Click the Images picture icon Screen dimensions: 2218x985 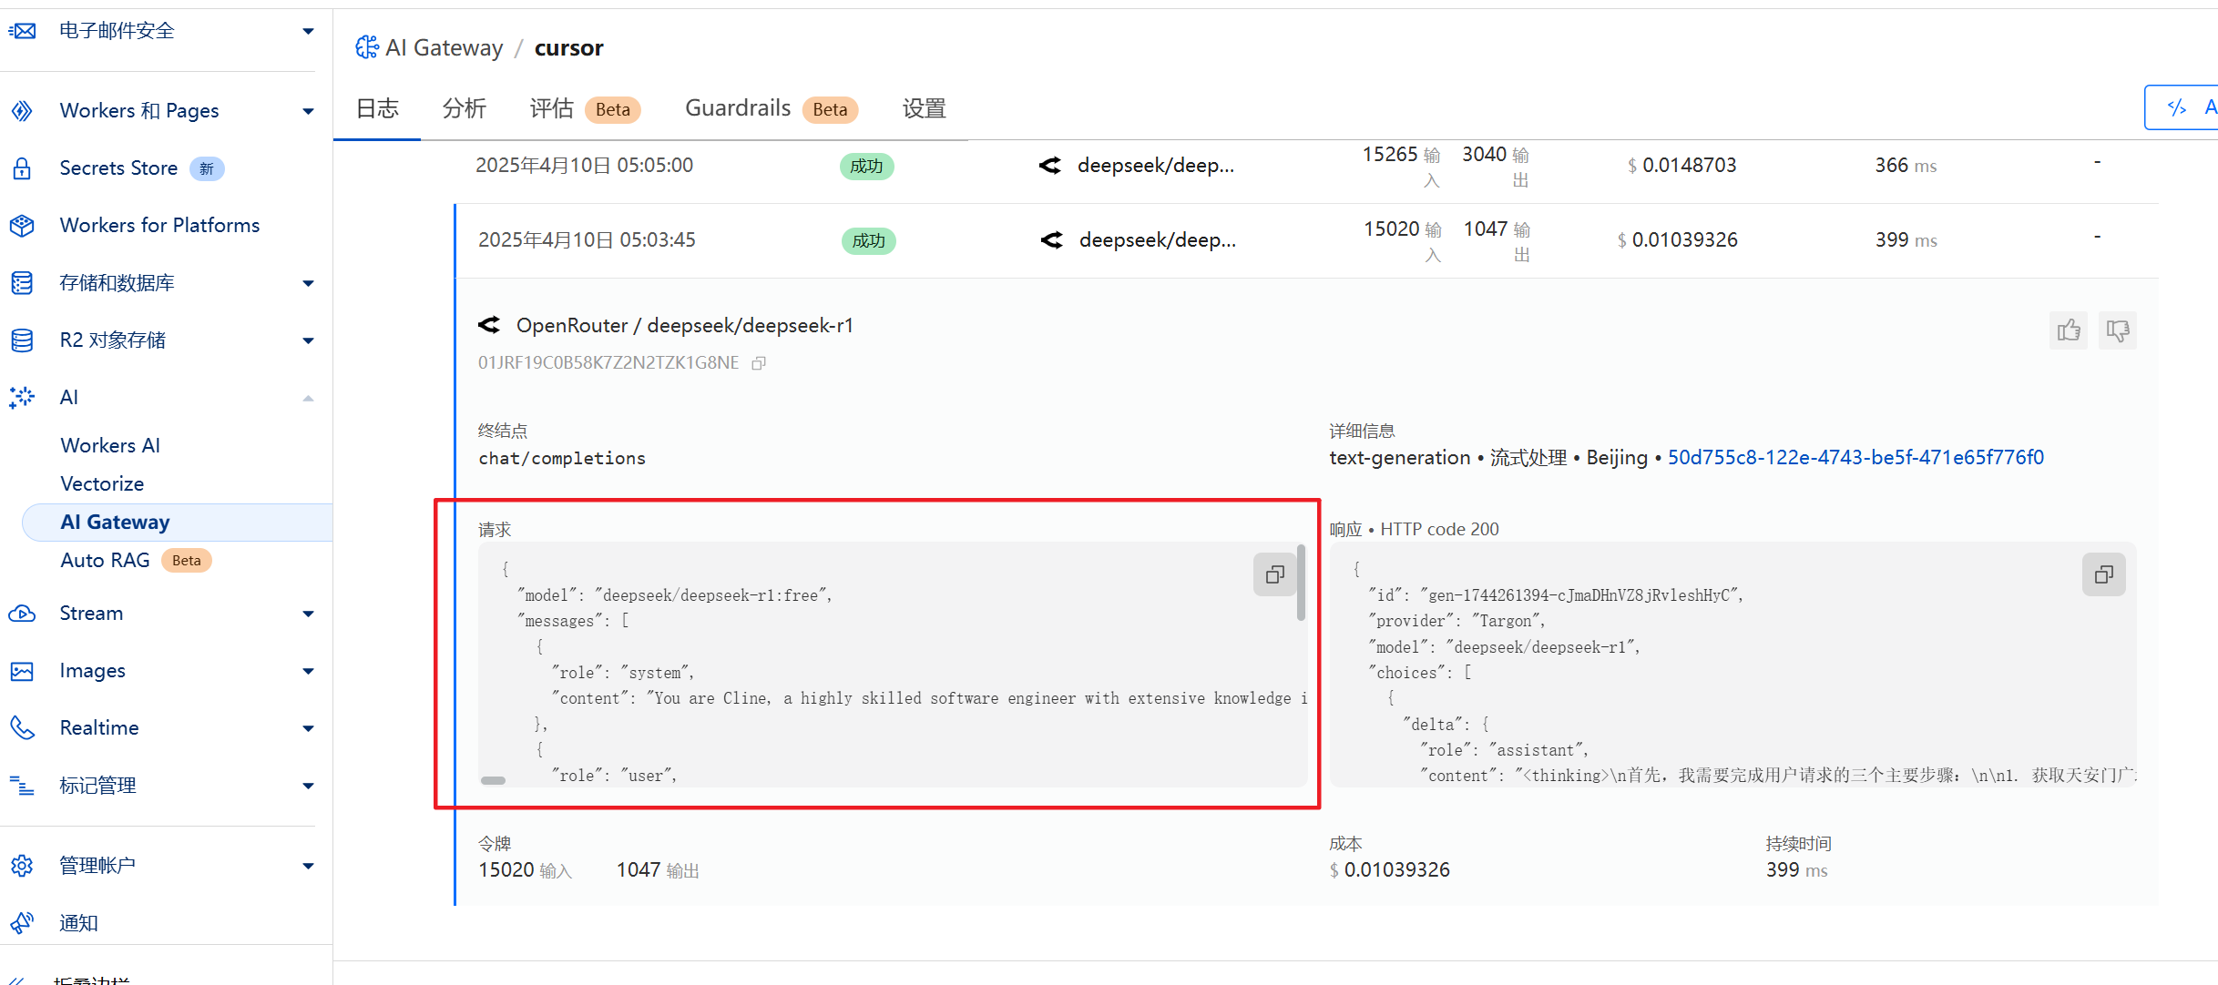[23, 671]
